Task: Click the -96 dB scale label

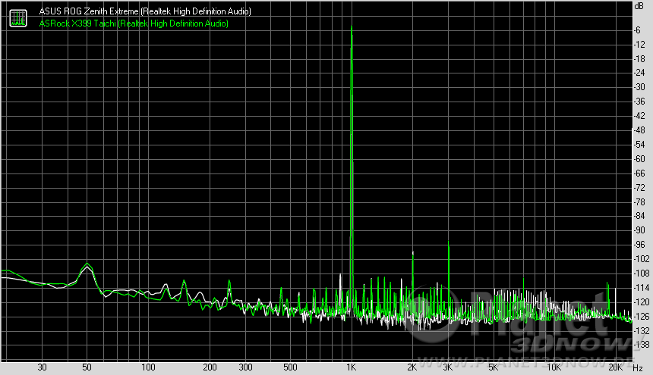Action: (639, 245)
